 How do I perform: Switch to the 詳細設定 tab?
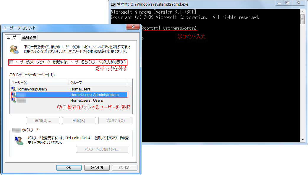click(x=29, y=38)
